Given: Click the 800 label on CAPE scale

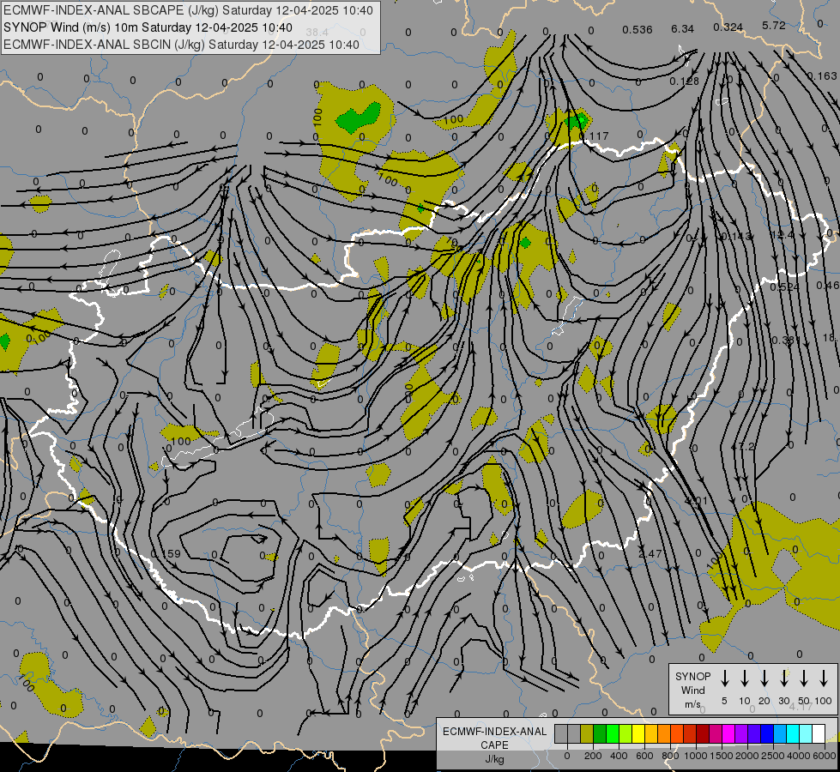Looking at the screenshot, I should pyautogui.click(x=670, y=756).
